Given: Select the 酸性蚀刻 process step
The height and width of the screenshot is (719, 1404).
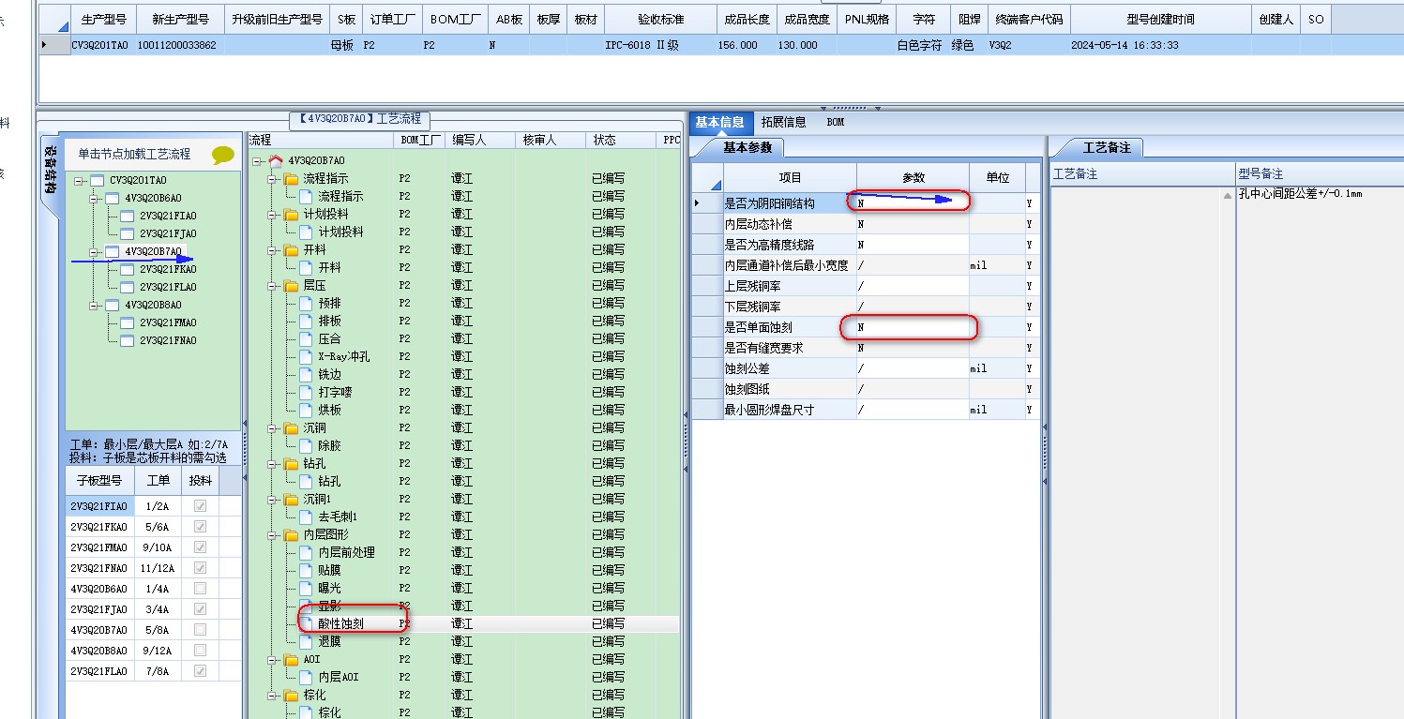Looking at the screenshot, I should coord(340,623).
